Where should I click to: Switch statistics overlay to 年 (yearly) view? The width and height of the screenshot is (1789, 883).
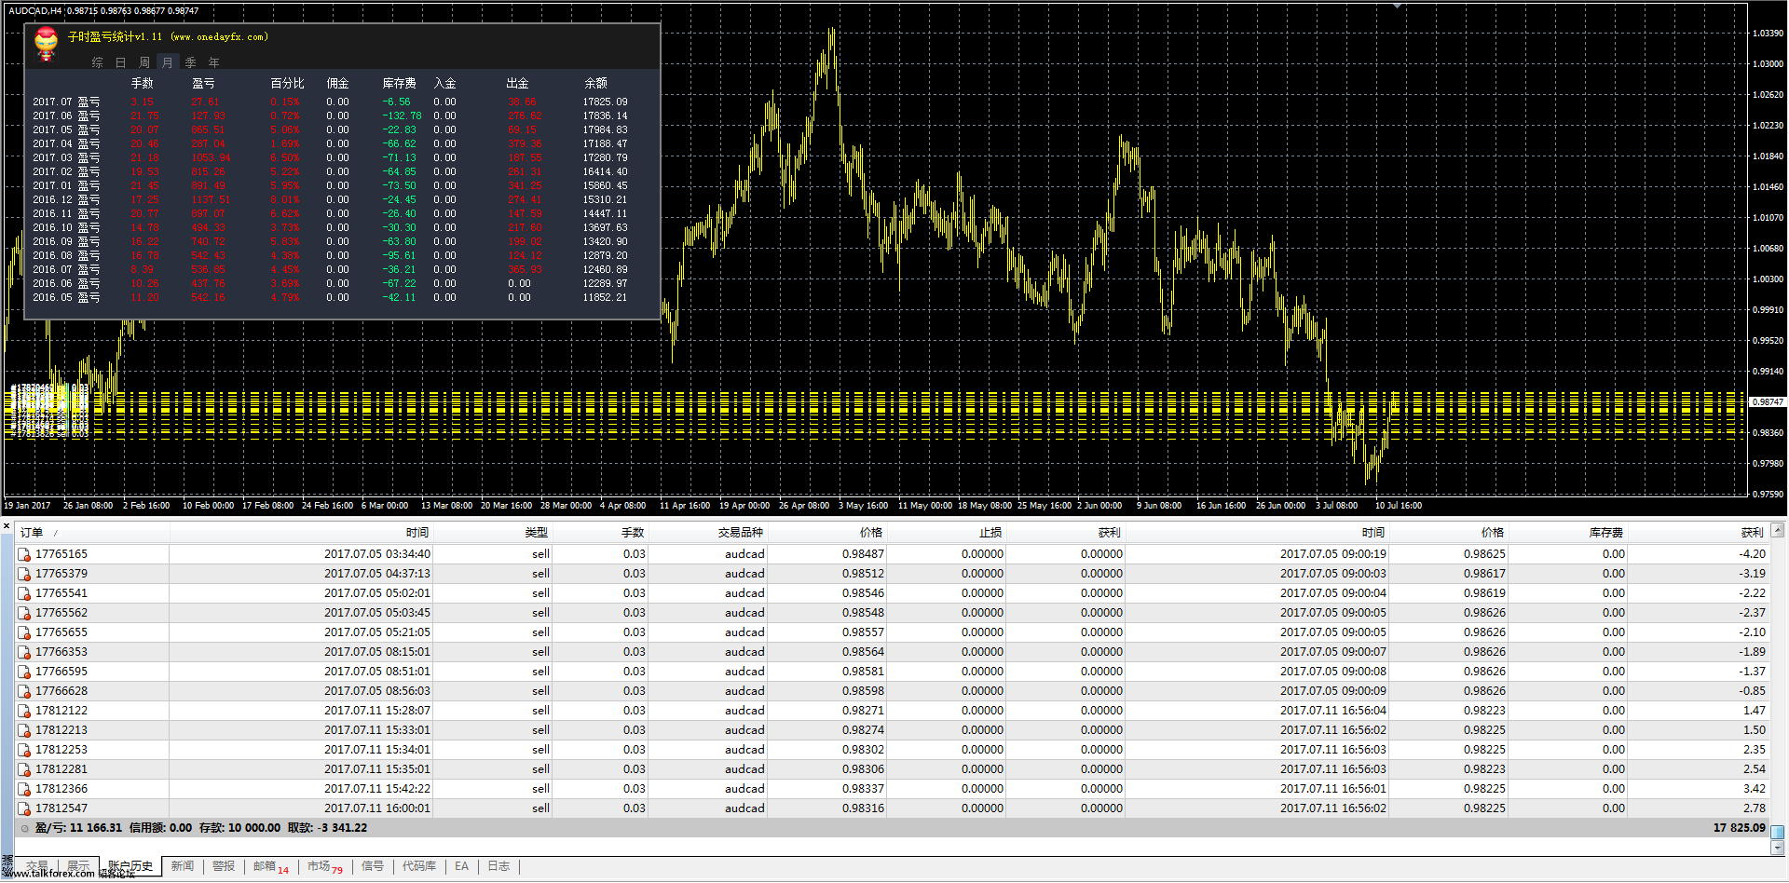(x=214, y=62)
